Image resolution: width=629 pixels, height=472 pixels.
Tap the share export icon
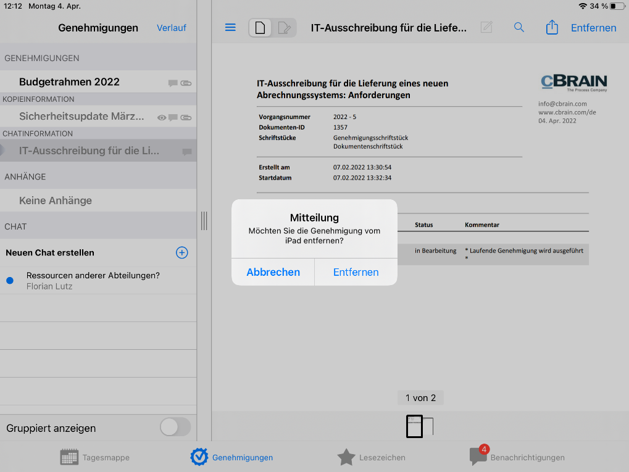tap(552, 28)
